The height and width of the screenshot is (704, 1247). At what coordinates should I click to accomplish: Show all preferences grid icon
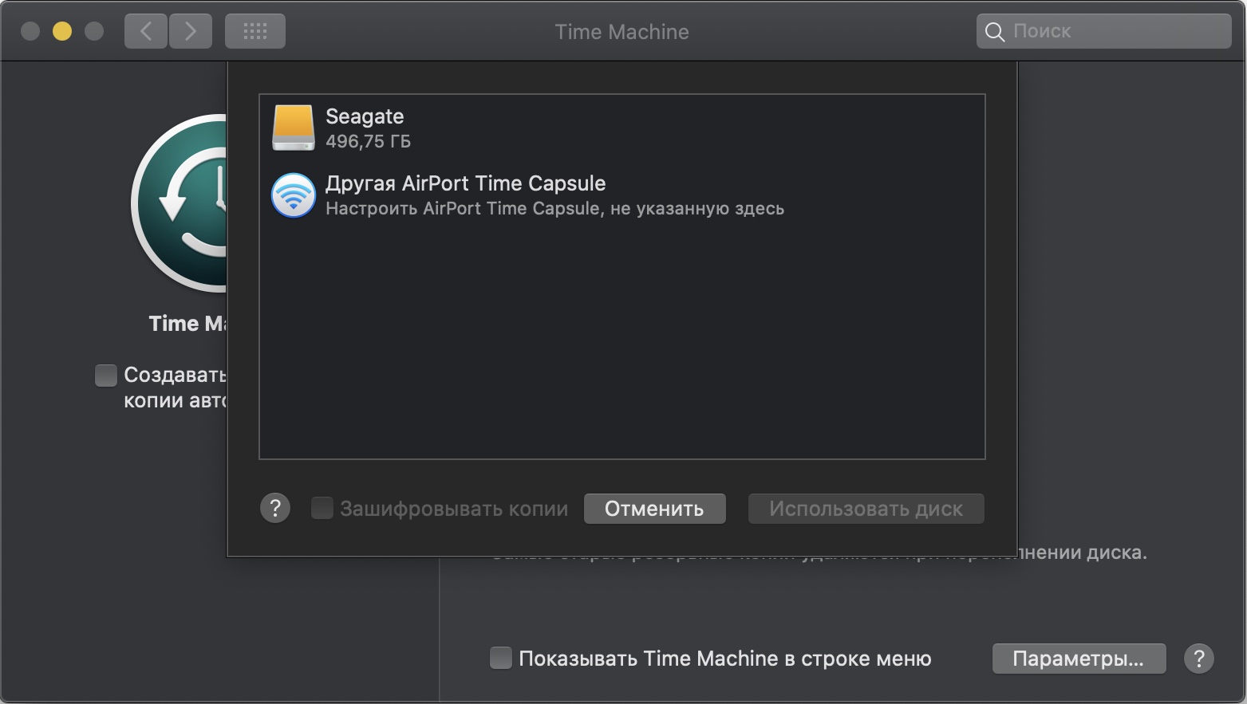[255, 31]
